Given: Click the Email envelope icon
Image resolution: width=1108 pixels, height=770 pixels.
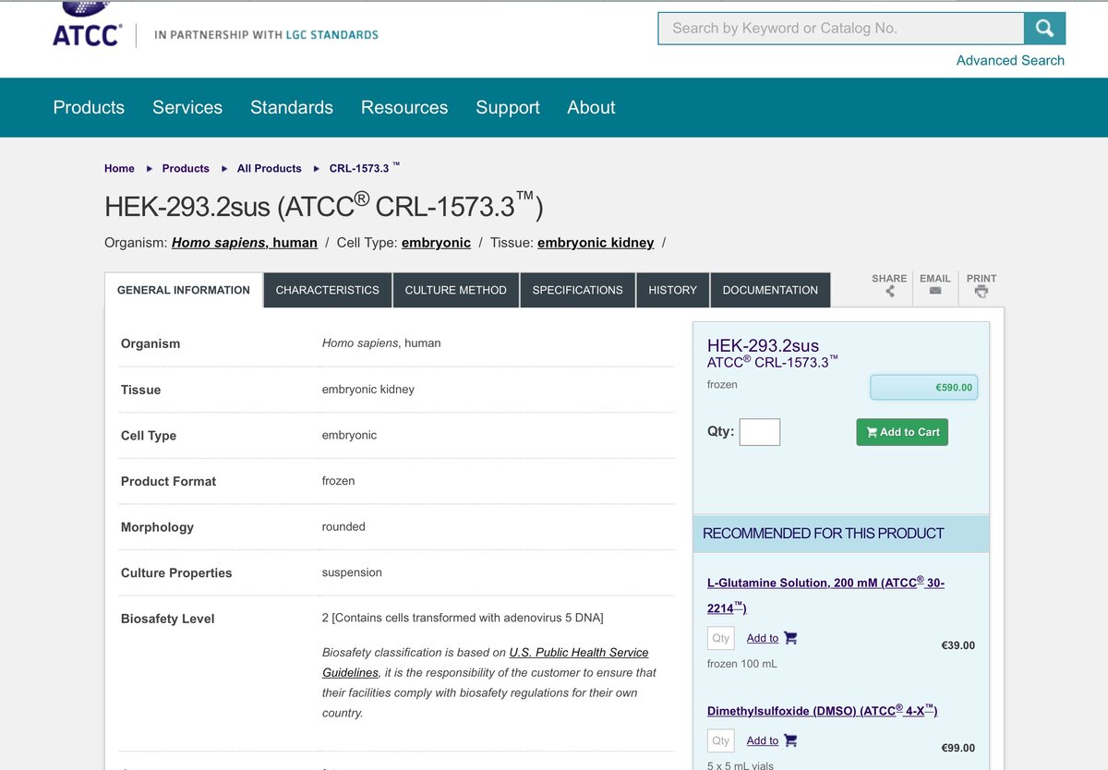Looking at the screenshot, I should 934,289.
